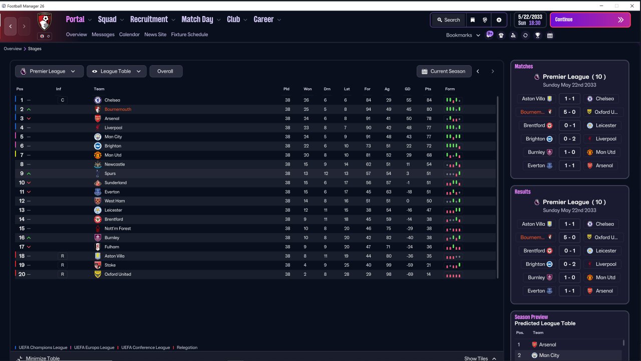Click the Arsenal badge in league table row 3

click(98, 119)
